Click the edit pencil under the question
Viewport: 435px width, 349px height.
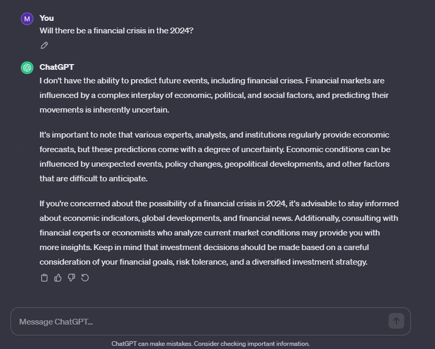tap(44, 45)
